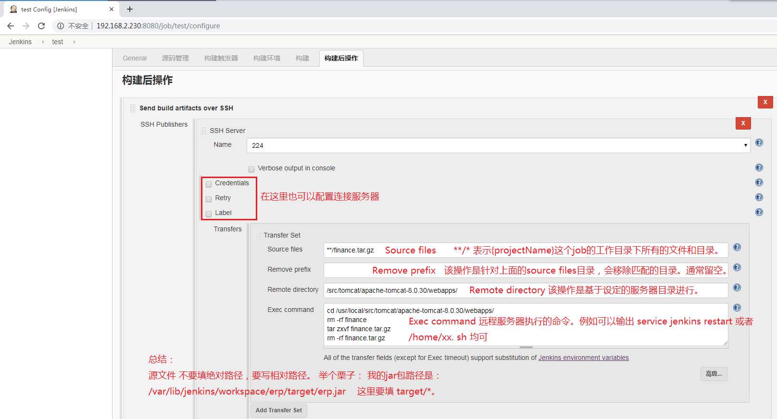777x419 pixels.
Task: Tick the Label checkbox
Action: click(x=209, y=214)
